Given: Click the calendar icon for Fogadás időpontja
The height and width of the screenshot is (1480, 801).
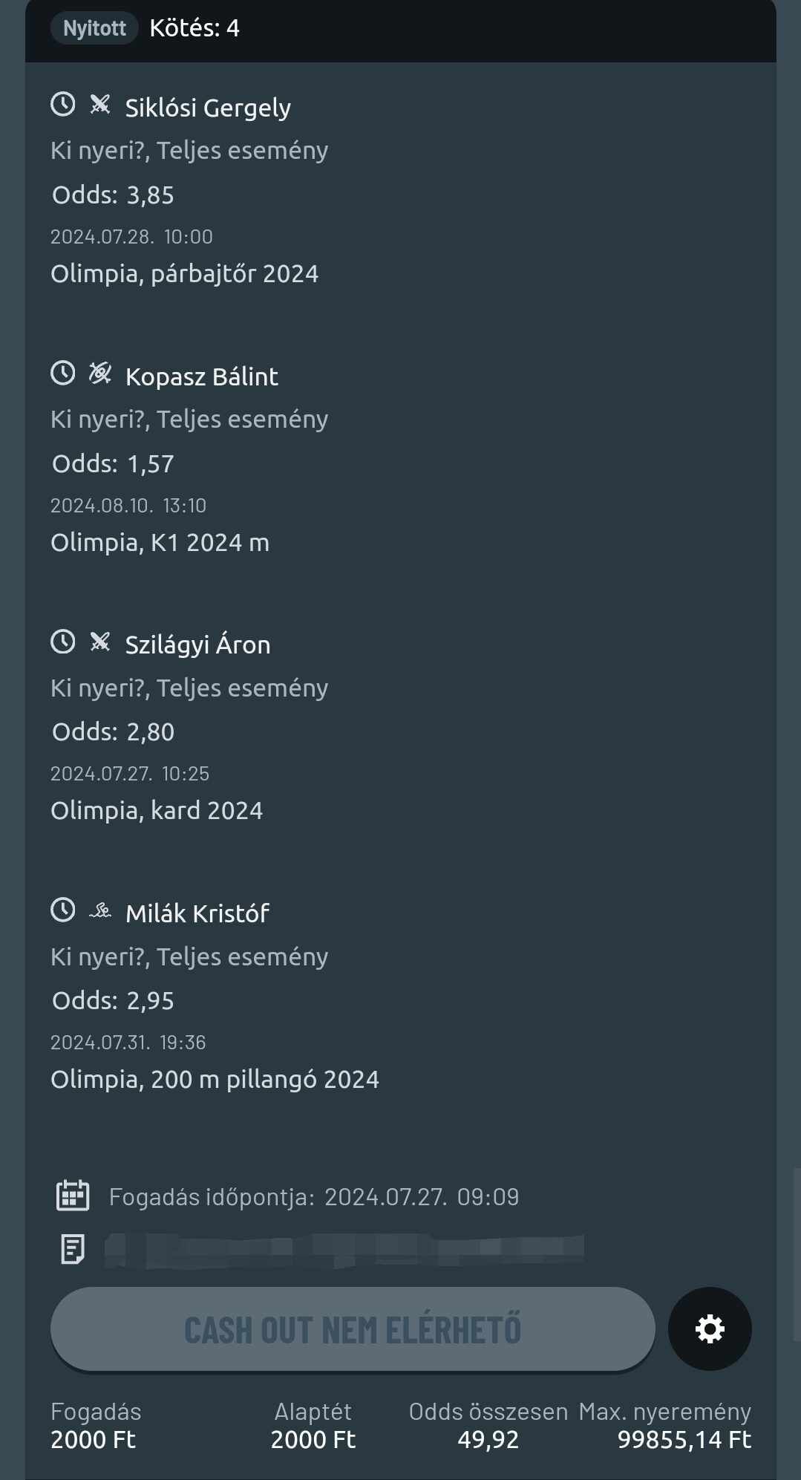Looking at the screenshot, I should tap(73, 1196).
